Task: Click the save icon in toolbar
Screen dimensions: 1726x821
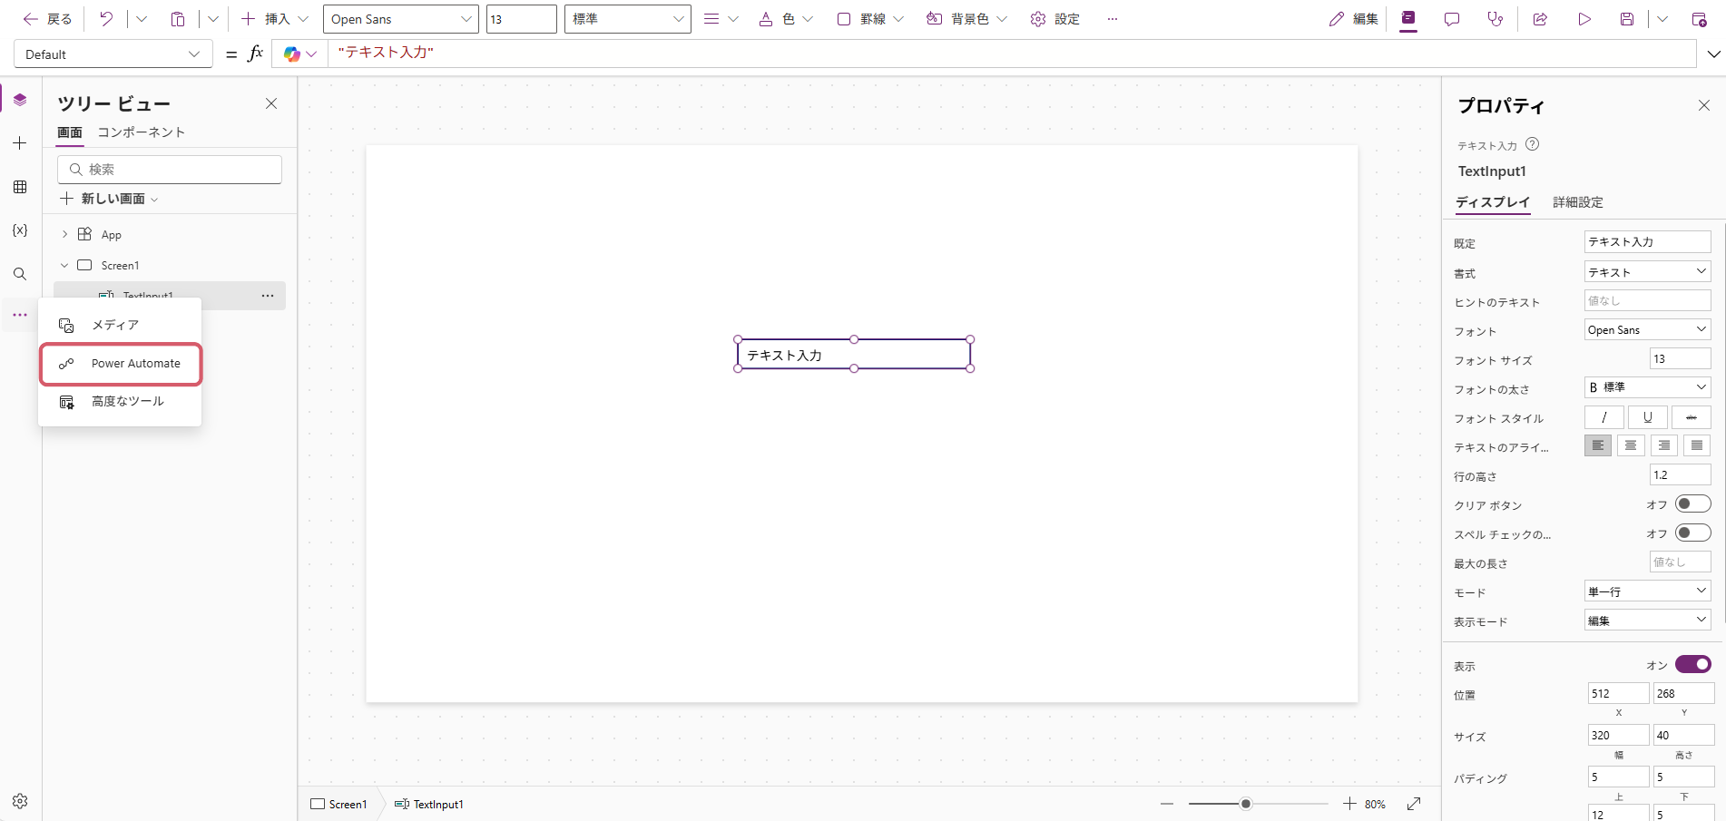Action: (x=1627, y=19)
